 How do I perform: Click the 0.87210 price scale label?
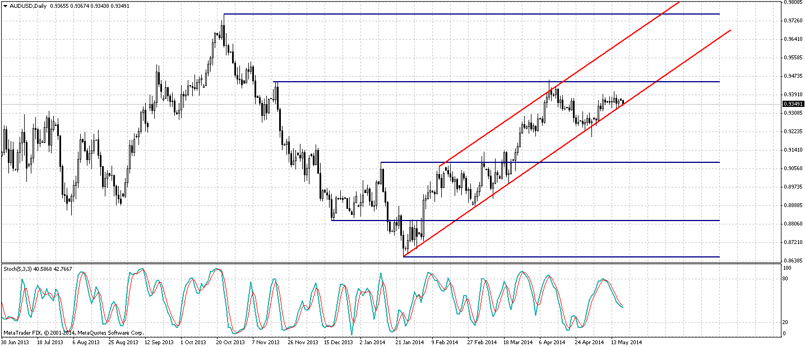pyautogui.click(x=793, y=242)
